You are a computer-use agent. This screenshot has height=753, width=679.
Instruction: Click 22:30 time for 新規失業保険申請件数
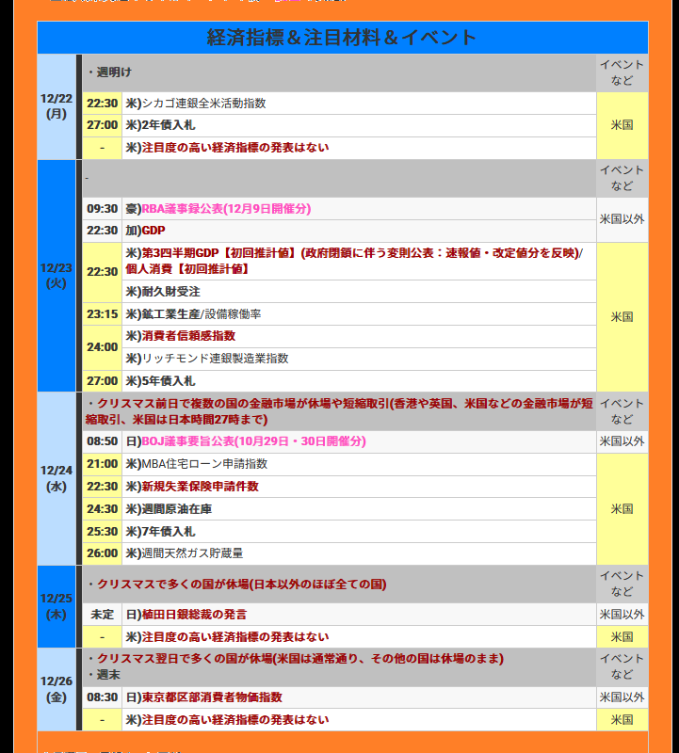click(103, 487)
